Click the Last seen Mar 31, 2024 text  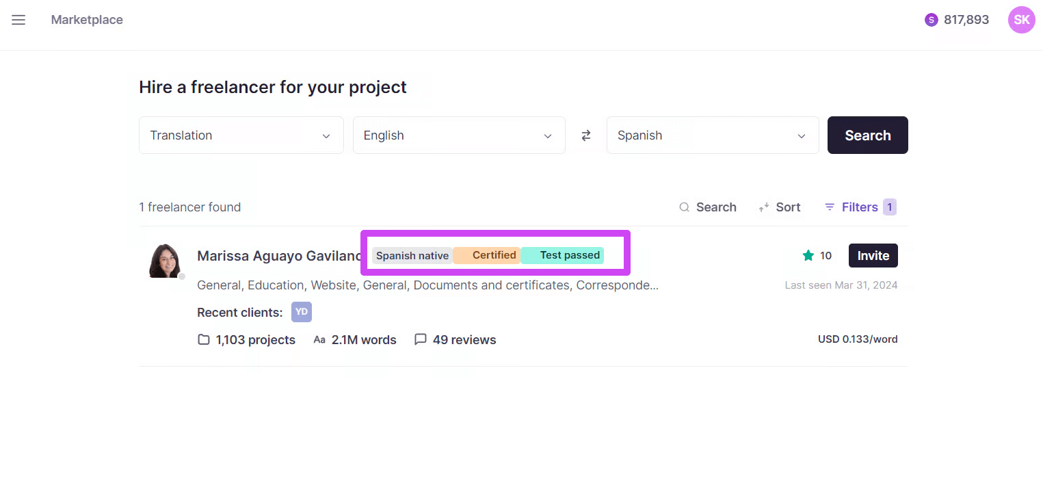click(841, 285)
